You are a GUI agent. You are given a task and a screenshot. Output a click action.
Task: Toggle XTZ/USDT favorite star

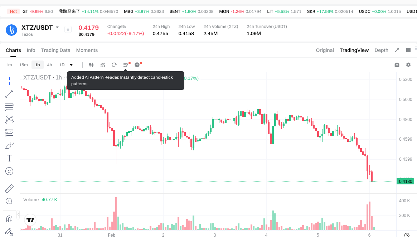pos(68,30)
